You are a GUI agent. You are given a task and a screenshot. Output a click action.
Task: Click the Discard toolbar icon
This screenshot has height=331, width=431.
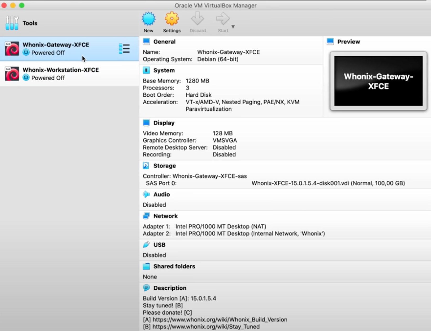(x=197, y=19)
